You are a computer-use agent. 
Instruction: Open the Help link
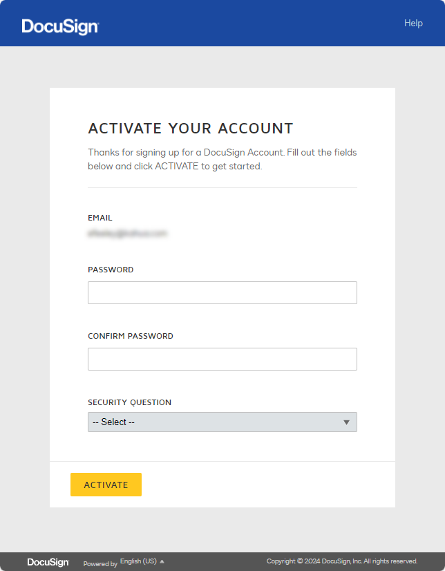click(x=413, y=23)
